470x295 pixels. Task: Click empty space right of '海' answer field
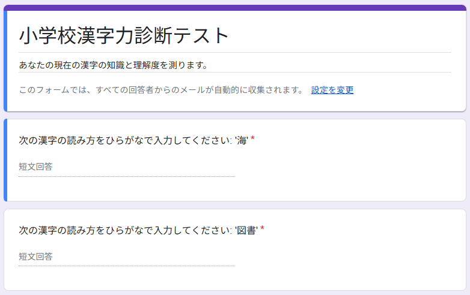tap(349, 167)
